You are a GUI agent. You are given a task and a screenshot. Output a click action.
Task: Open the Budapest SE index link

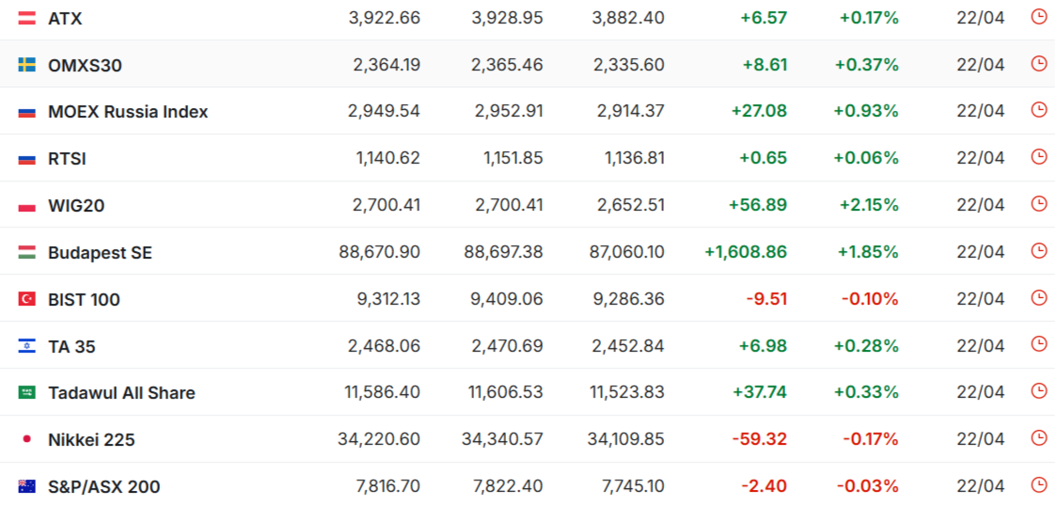coord(100,253)
